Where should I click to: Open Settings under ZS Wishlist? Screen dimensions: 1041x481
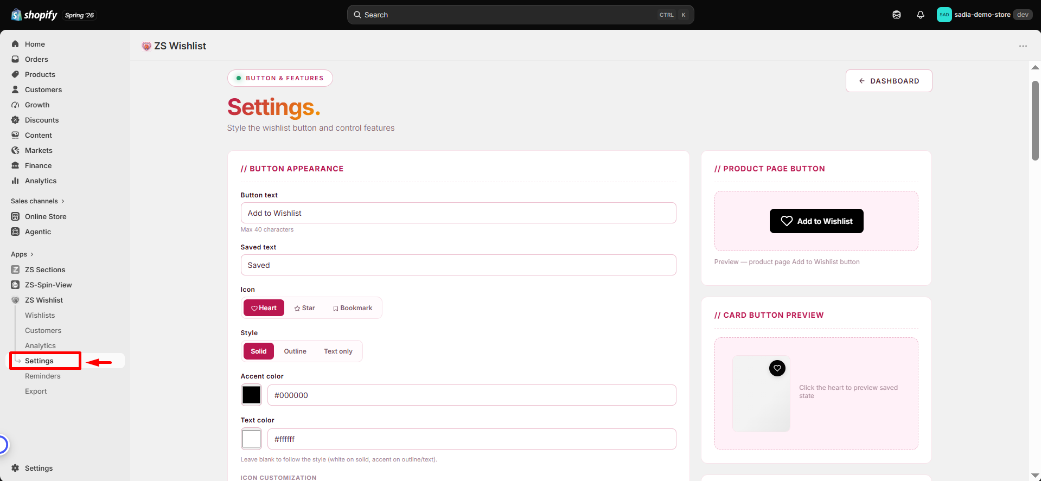tap(39, 361)
